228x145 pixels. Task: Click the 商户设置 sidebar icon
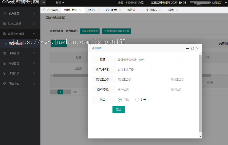[4, 13]
